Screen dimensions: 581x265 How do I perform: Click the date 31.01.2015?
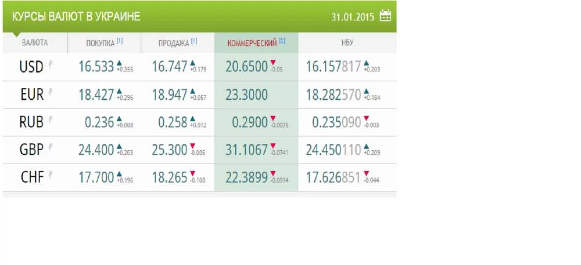click(x=353, y=16)
